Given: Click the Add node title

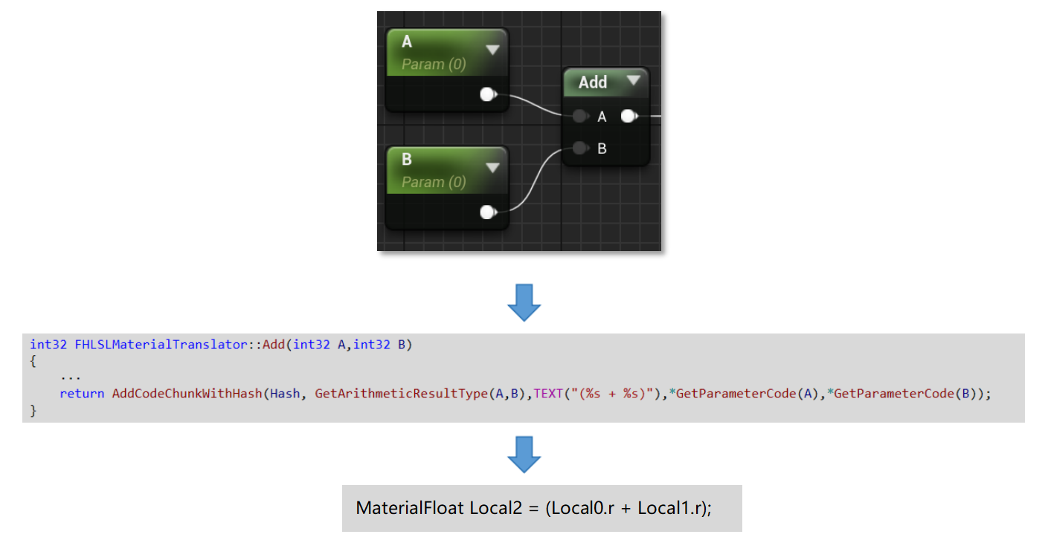Looking at the screenshot, I should click(x=591, y=82).
